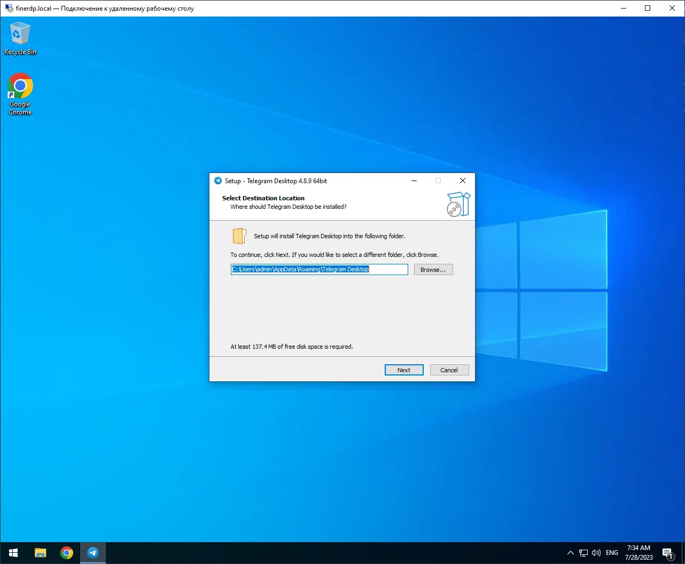Image resolution: width=685 pixels, height=564 pixels.
Task: Close the Telegram Setup dialog window
Action: [x=463, y=181]
